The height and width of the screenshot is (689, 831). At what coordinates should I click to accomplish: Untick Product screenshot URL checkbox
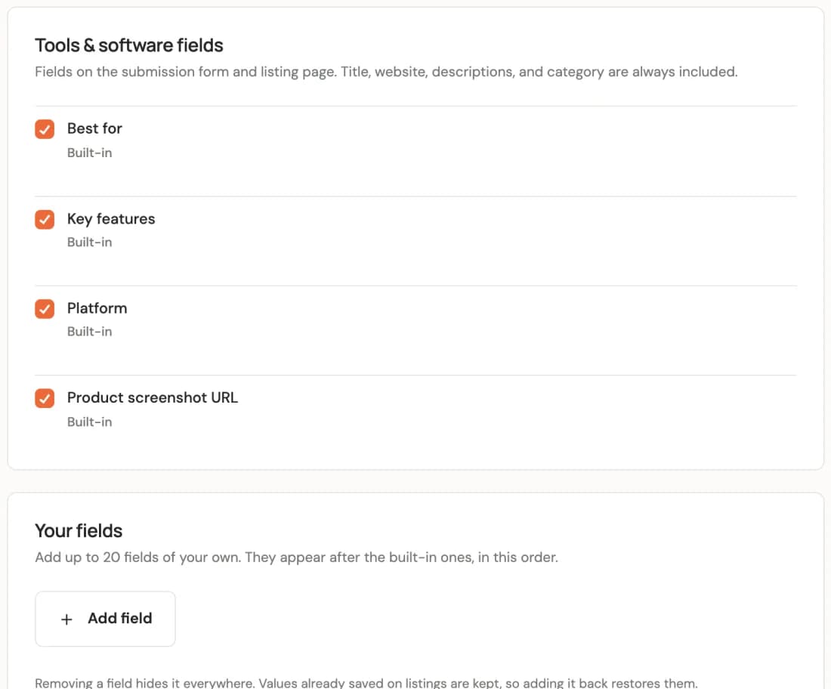pyautogui.click(x=45, y=398)
